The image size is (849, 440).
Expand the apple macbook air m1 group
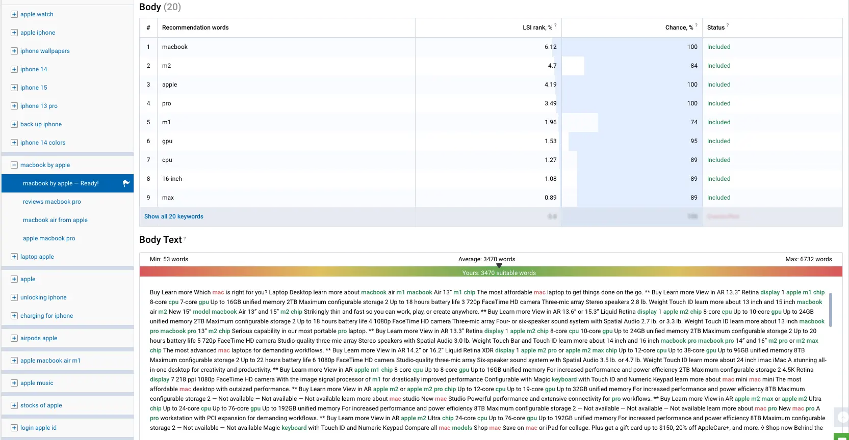click(x=14, y=361)
